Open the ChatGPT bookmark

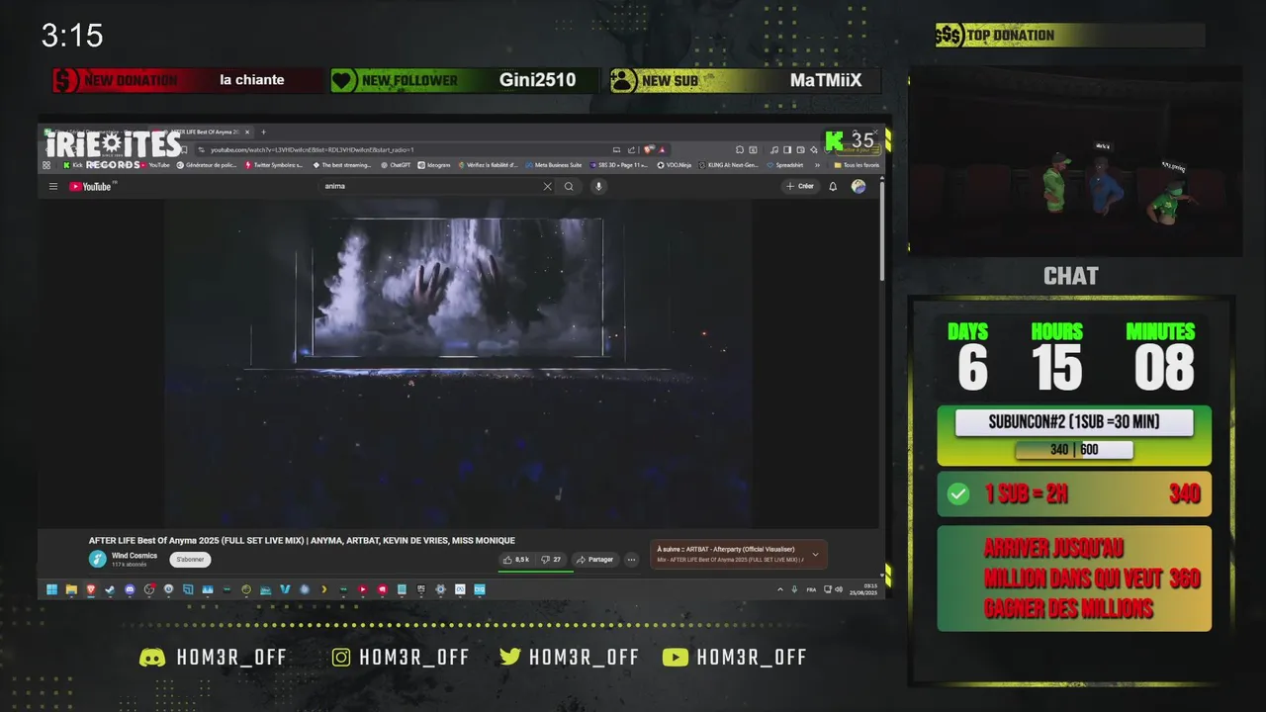pyautogui.click(x=396, y=165)
